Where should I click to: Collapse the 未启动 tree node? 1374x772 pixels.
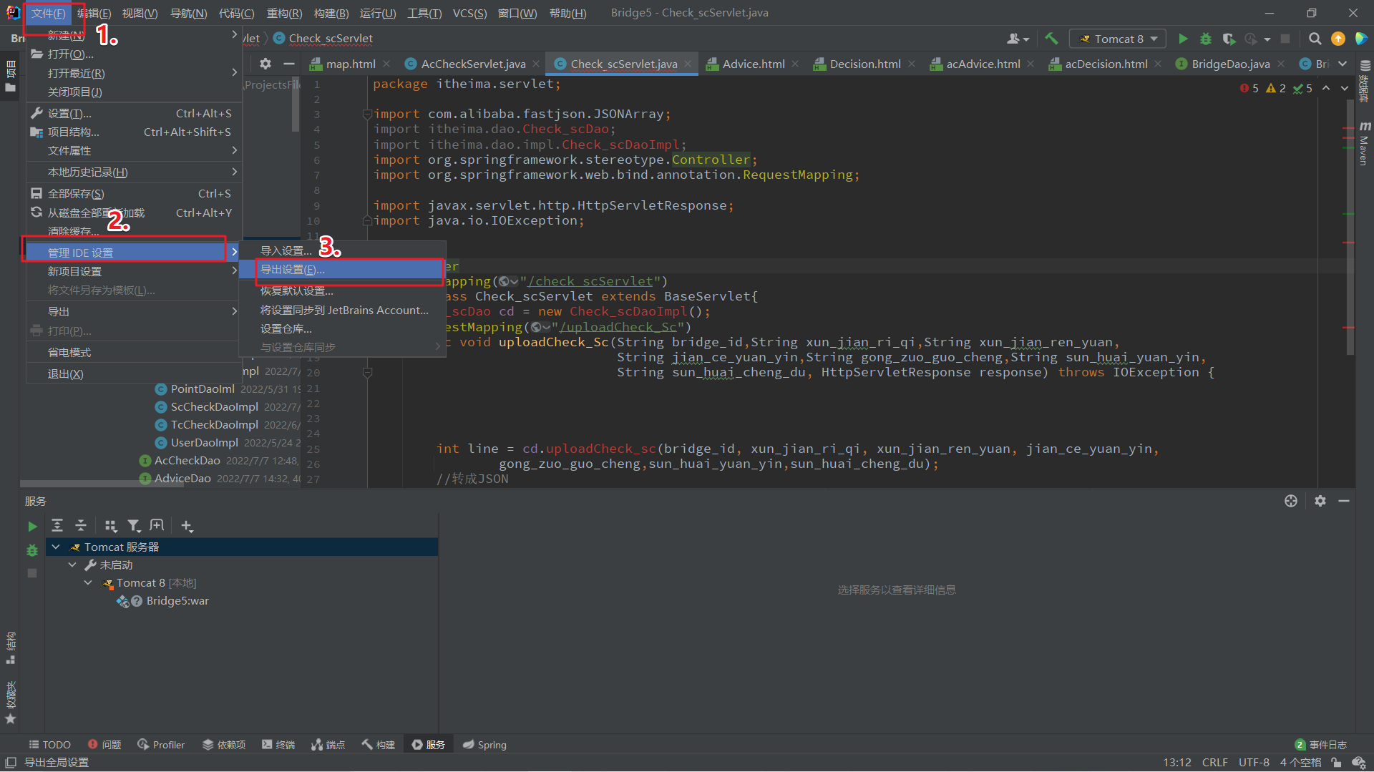(x=72, y=565)
